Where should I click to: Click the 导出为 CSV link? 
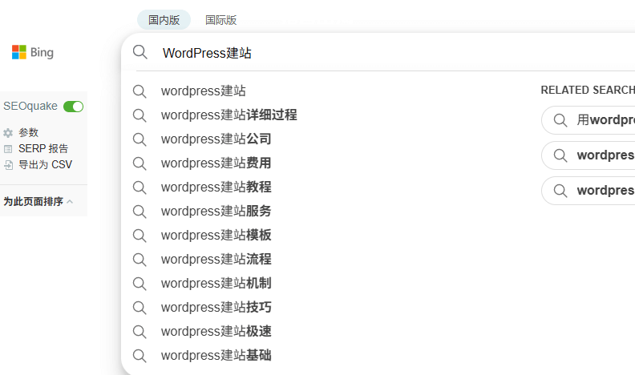point(45,164)
